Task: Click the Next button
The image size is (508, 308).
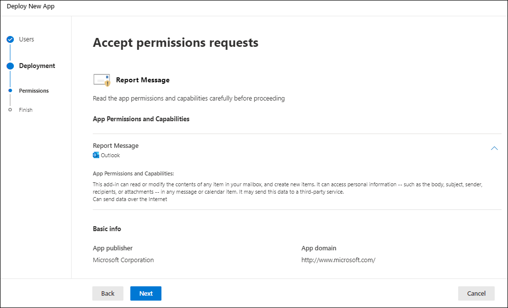Action: point(146,293)
